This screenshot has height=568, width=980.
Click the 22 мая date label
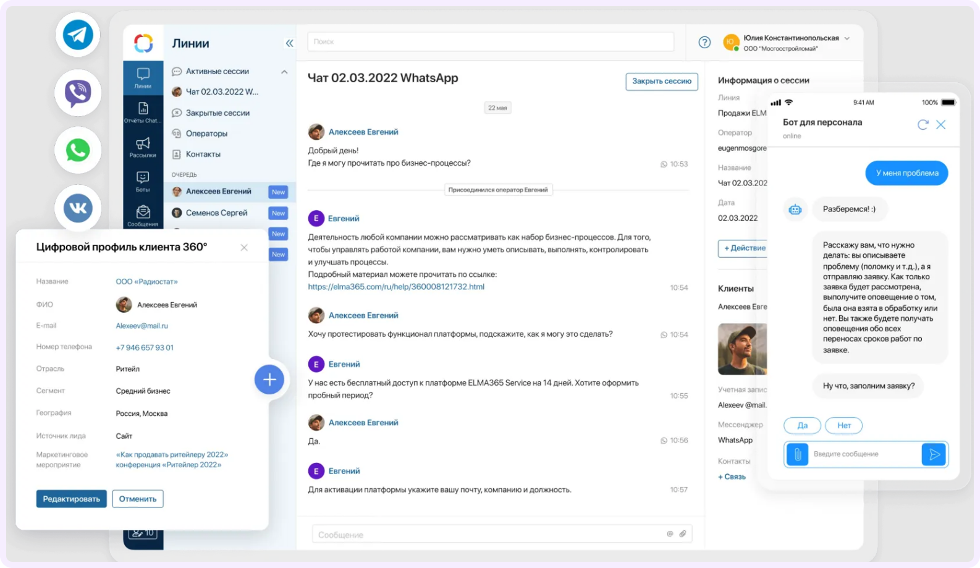pos(497,108)
